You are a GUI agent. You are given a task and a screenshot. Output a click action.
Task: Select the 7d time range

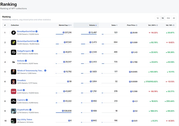[x=163, y=18]
